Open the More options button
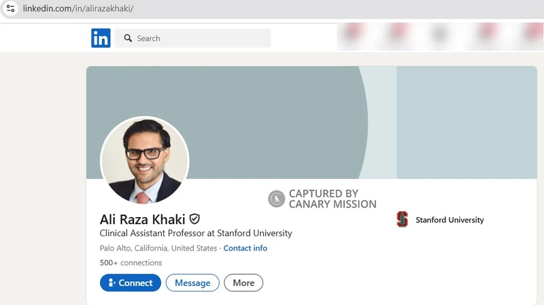 (243, 283)
